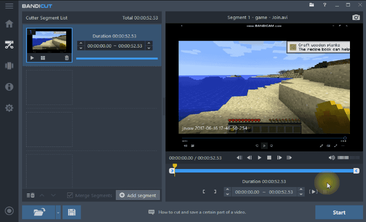Stop the preview playback
The height and width of the screenshot is (222, 366).
[x=269, y=158]
